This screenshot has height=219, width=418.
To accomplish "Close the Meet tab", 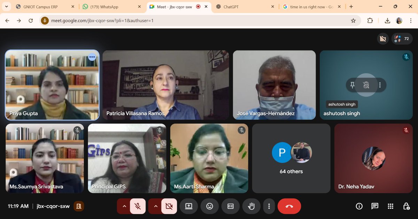I will click(x=206, y=7).
